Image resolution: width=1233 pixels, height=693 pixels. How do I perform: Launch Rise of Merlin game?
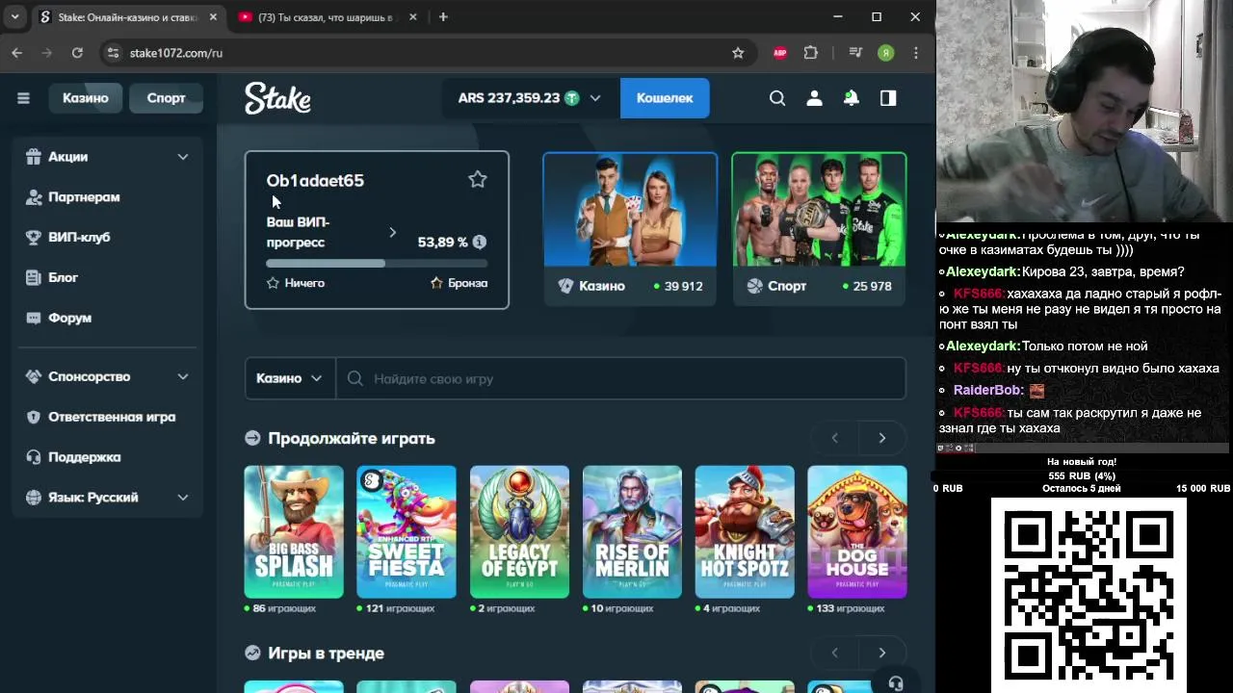point(632,532)
